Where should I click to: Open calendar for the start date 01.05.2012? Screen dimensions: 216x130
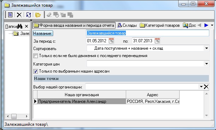(x=111, y=41)
